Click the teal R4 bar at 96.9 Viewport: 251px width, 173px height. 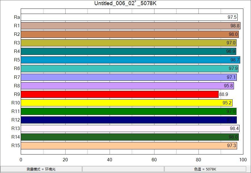click(x=128, y=52)
